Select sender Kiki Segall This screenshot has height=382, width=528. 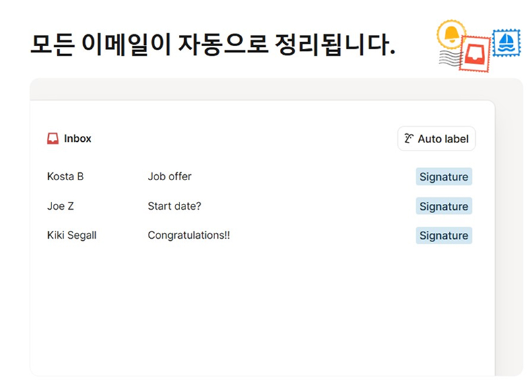[x=72, y=235]
